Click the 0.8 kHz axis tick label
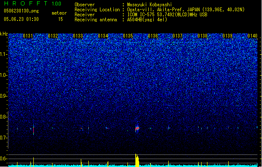The height and width of the screenshot is (167, 262). 3,117
